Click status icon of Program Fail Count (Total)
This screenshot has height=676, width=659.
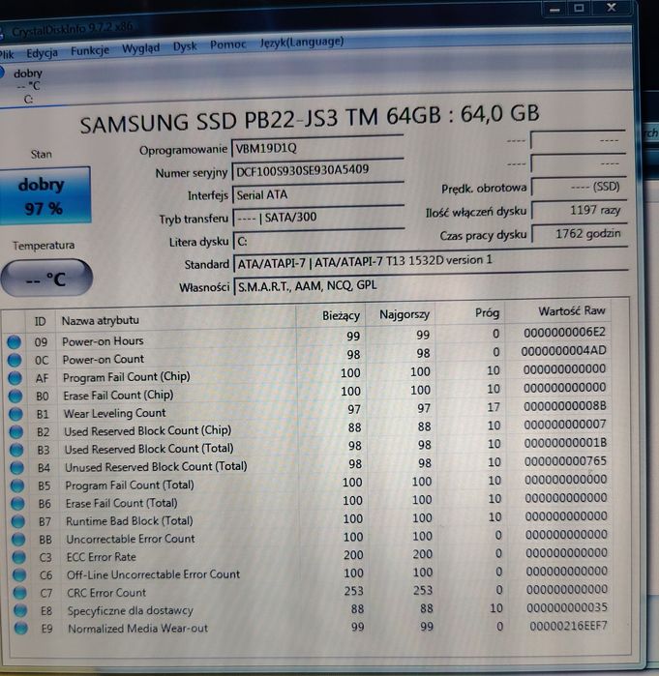pyautogui.click(x=17, y=485)
